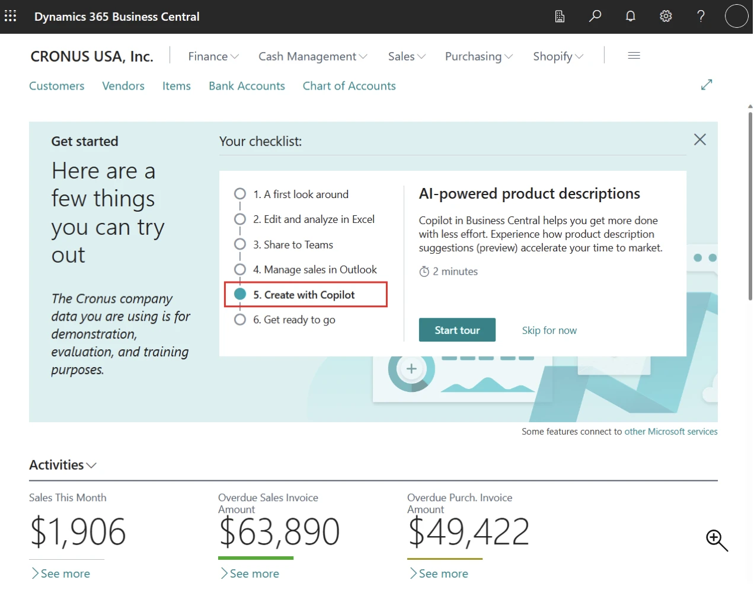
Task: Open the Vendors page link
Action: click(123, 86)
